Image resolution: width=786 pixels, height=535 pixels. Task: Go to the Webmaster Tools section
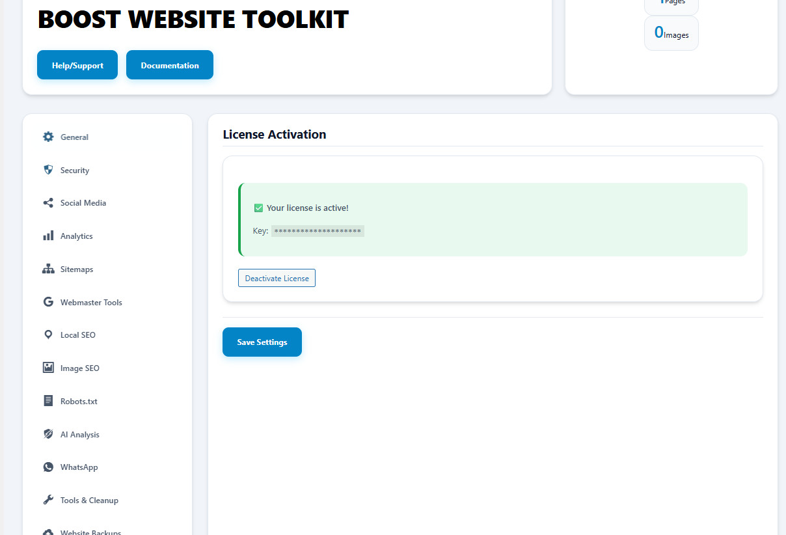(91, 303)
